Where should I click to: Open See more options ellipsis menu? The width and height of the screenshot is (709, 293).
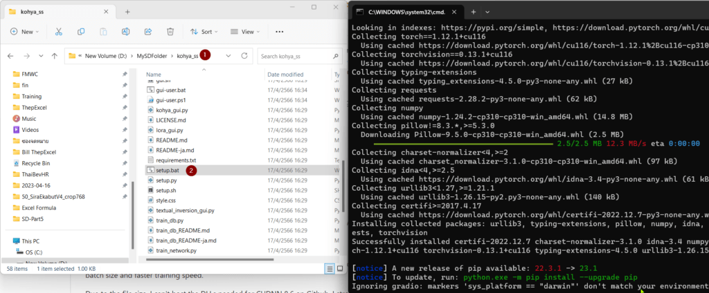click(280, 32)
